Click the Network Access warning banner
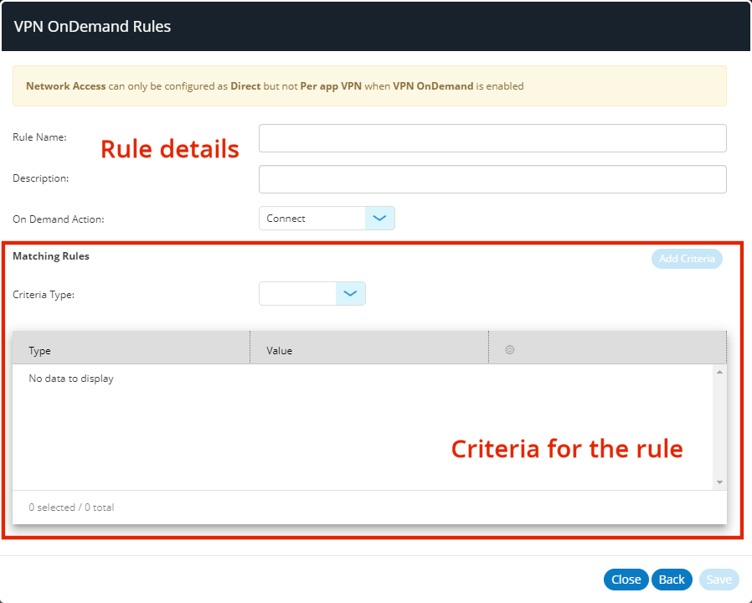Image resolution: width=752 pixels, height=603 pixels. pyautogui.click(x=368, y=86)
